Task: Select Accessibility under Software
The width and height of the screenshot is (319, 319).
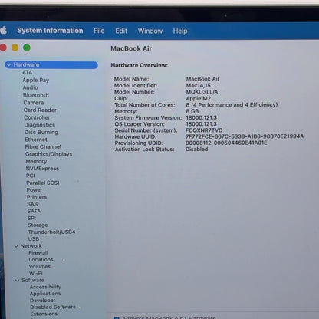Action: [45, 287]
